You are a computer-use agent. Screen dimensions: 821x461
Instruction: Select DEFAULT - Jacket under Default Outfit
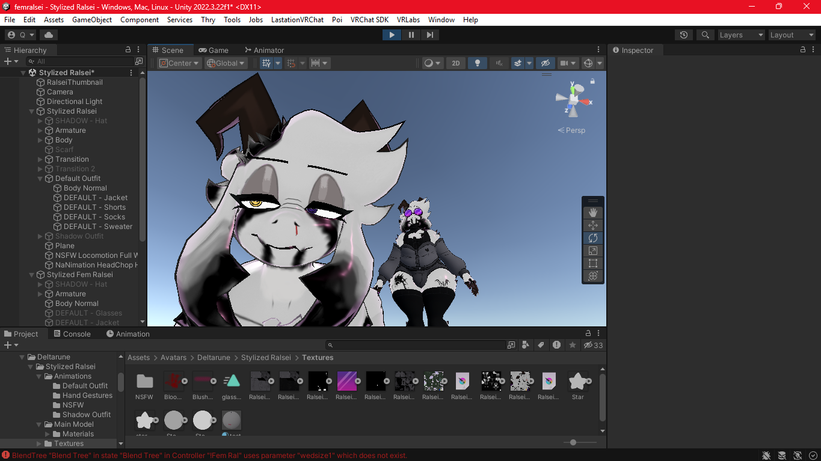96,198
